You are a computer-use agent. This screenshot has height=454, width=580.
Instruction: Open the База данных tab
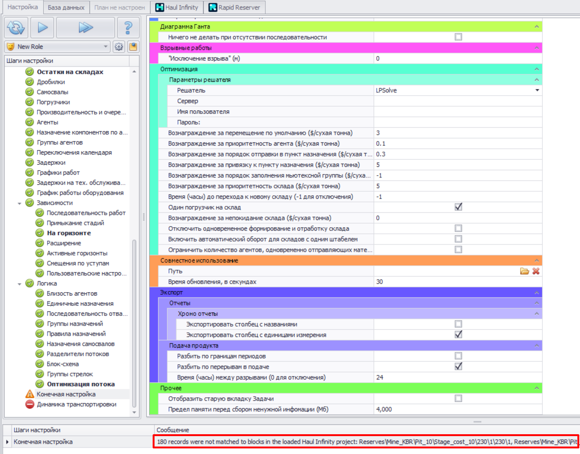click(66, 7)
